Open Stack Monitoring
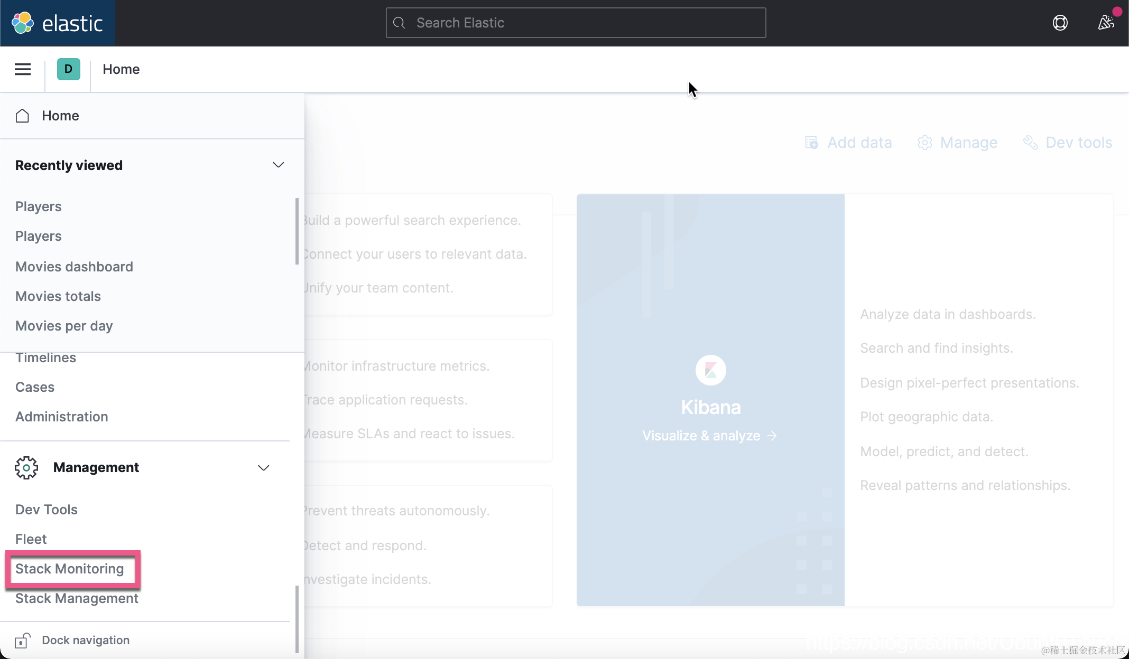 pos(69,569)
